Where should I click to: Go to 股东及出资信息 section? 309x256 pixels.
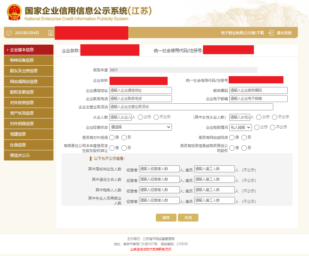click(29, 71)
